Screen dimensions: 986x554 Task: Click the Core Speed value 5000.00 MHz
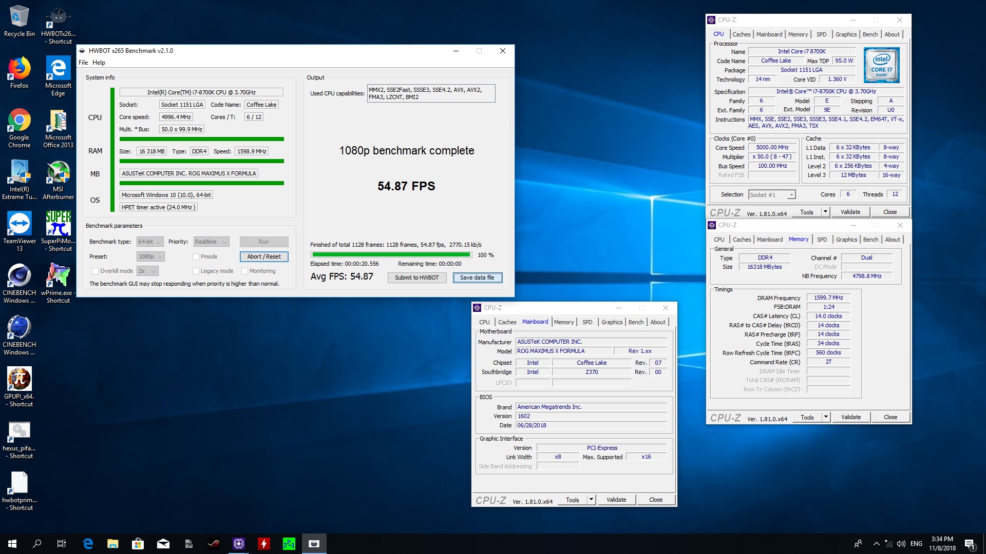[772, 147]
